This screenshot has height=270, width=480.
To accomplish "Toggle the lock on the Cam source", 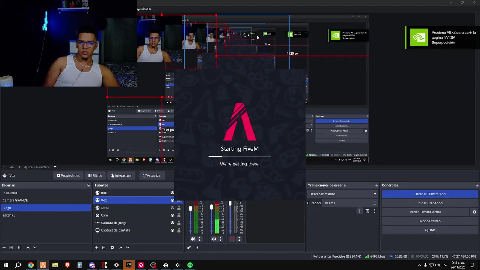I will coord(179,215).
